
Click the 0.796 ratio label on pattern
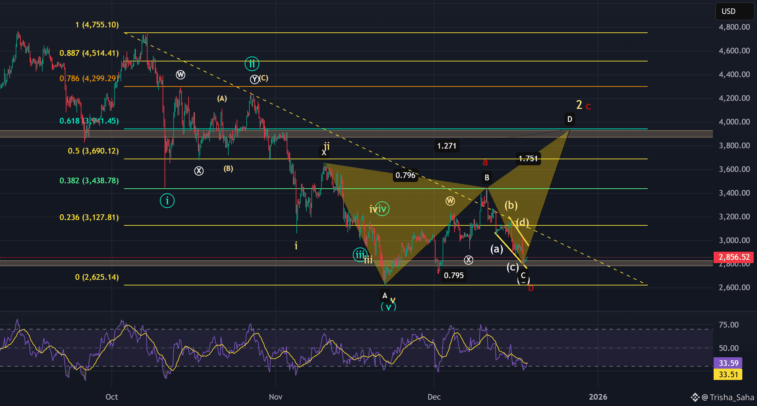pyautogui.click(x=405, y=175)
